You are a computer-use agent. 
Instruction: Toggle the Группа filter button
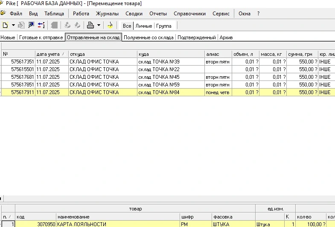(164, 26)
